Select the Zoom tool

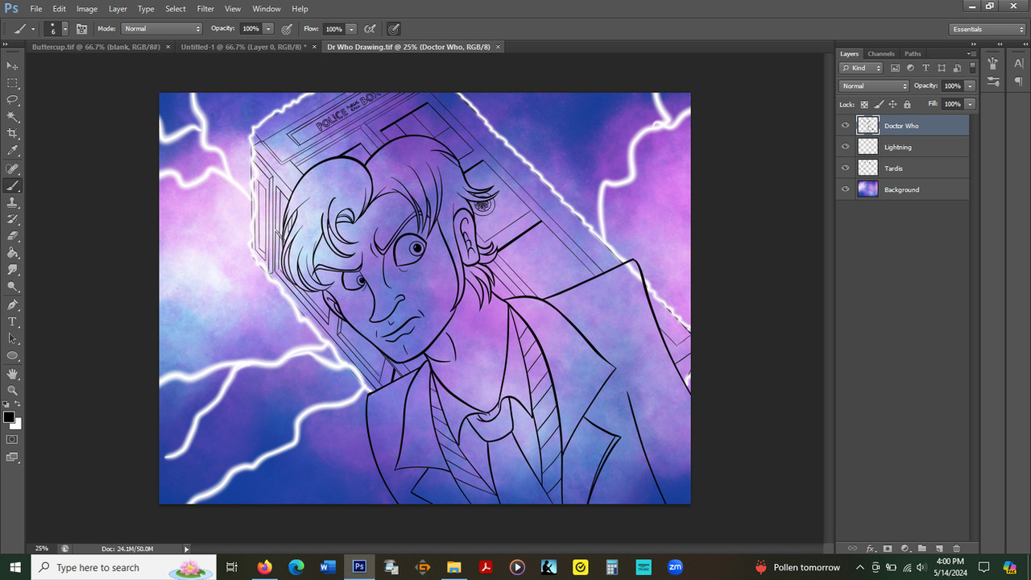(12, 391)
